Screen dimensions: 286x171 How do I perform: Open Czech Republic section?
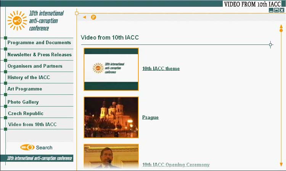click(26, 113)
